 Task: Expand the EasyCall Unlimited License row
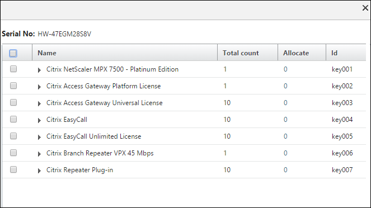tap(39, 138)
